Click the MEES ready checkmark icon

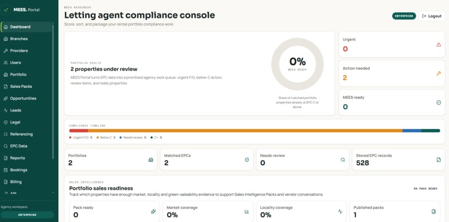coord(438,102)
